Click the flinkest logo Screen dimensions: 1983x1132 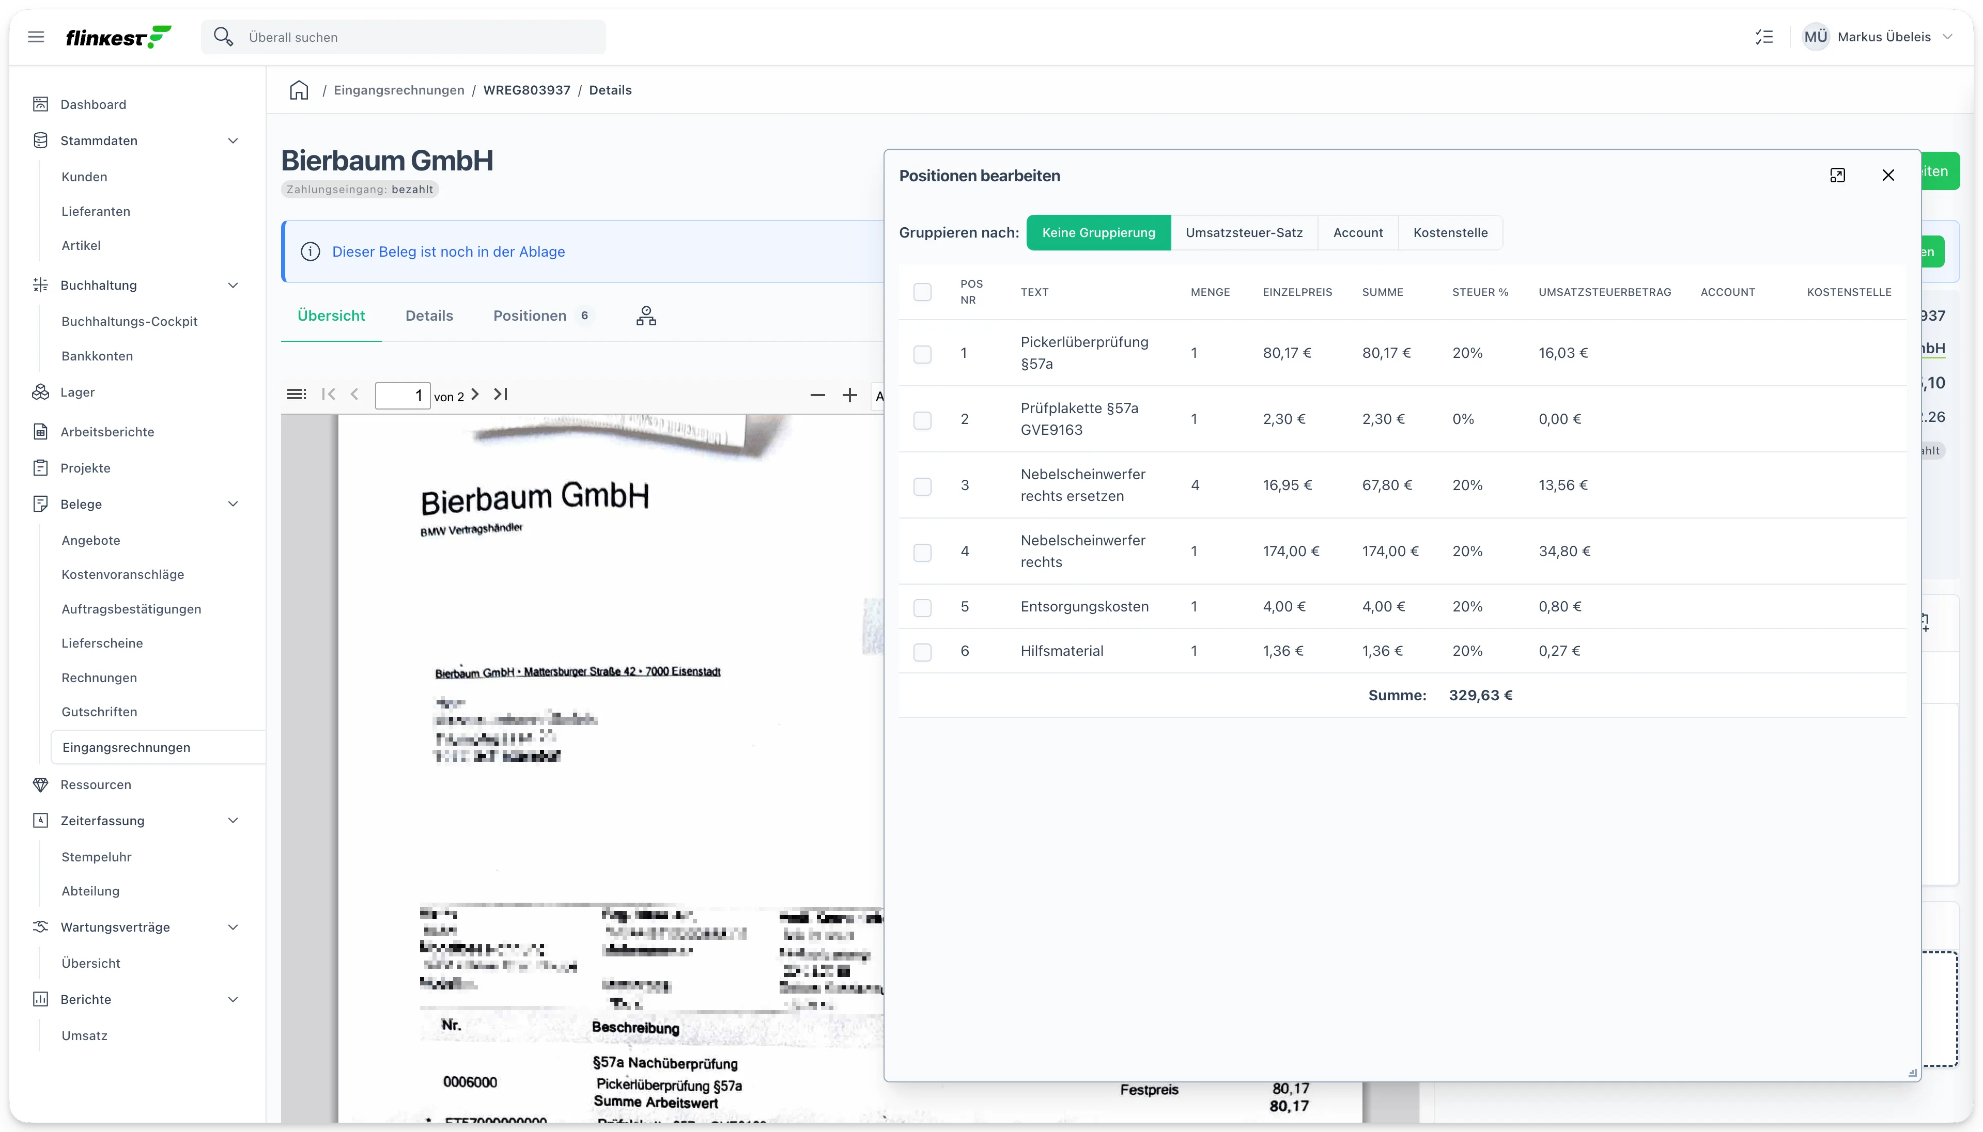click(x=118, y=37)
